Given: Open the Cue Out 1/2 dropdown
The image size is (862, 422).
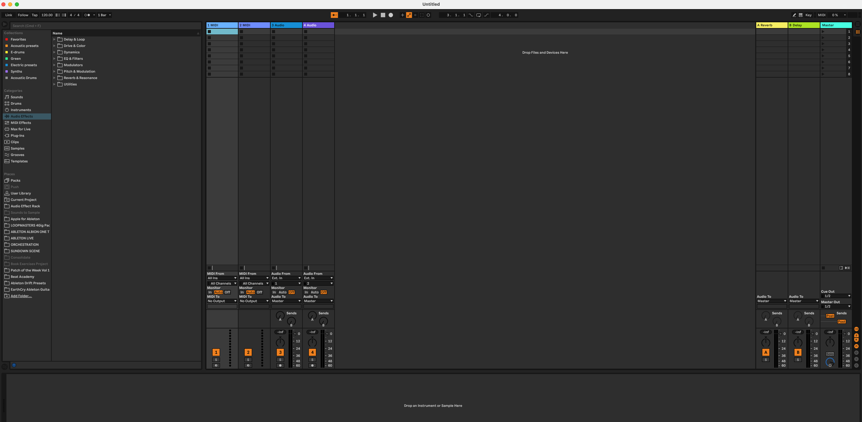Looking at the screenshot, I should coord(836,296).
